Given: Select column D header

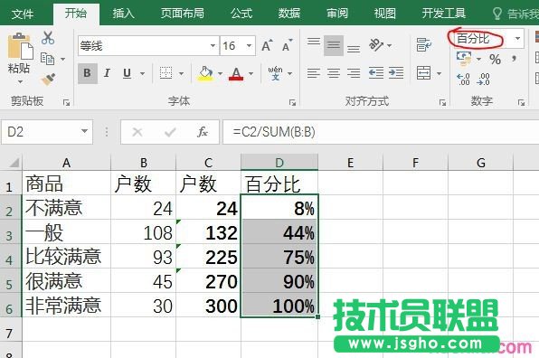Looking at the screenshot, I should tap(279, 162).
